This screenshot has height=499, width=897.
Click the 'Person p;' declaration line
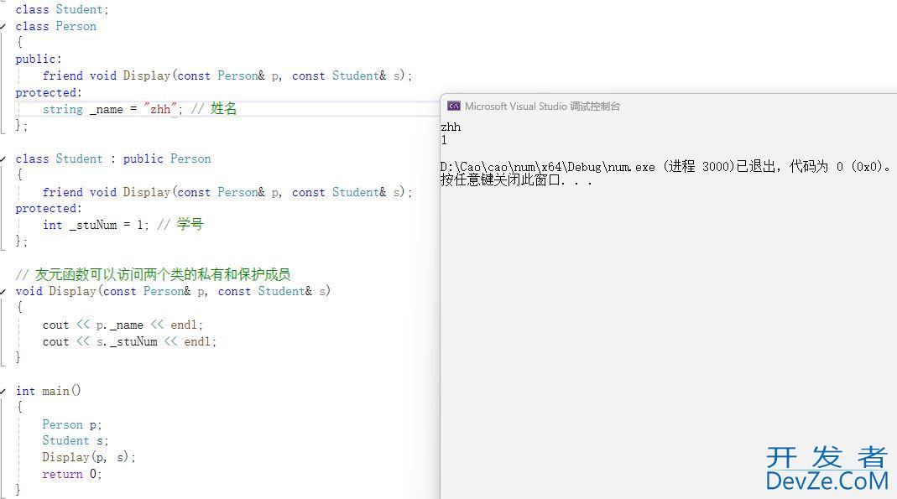point(72,424)
